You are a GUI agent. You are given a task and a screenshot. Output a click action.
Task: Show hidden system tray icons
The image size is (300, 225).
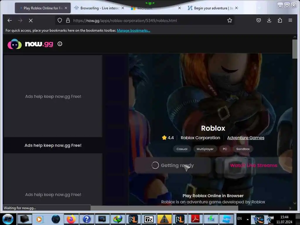tap(248, 219)
